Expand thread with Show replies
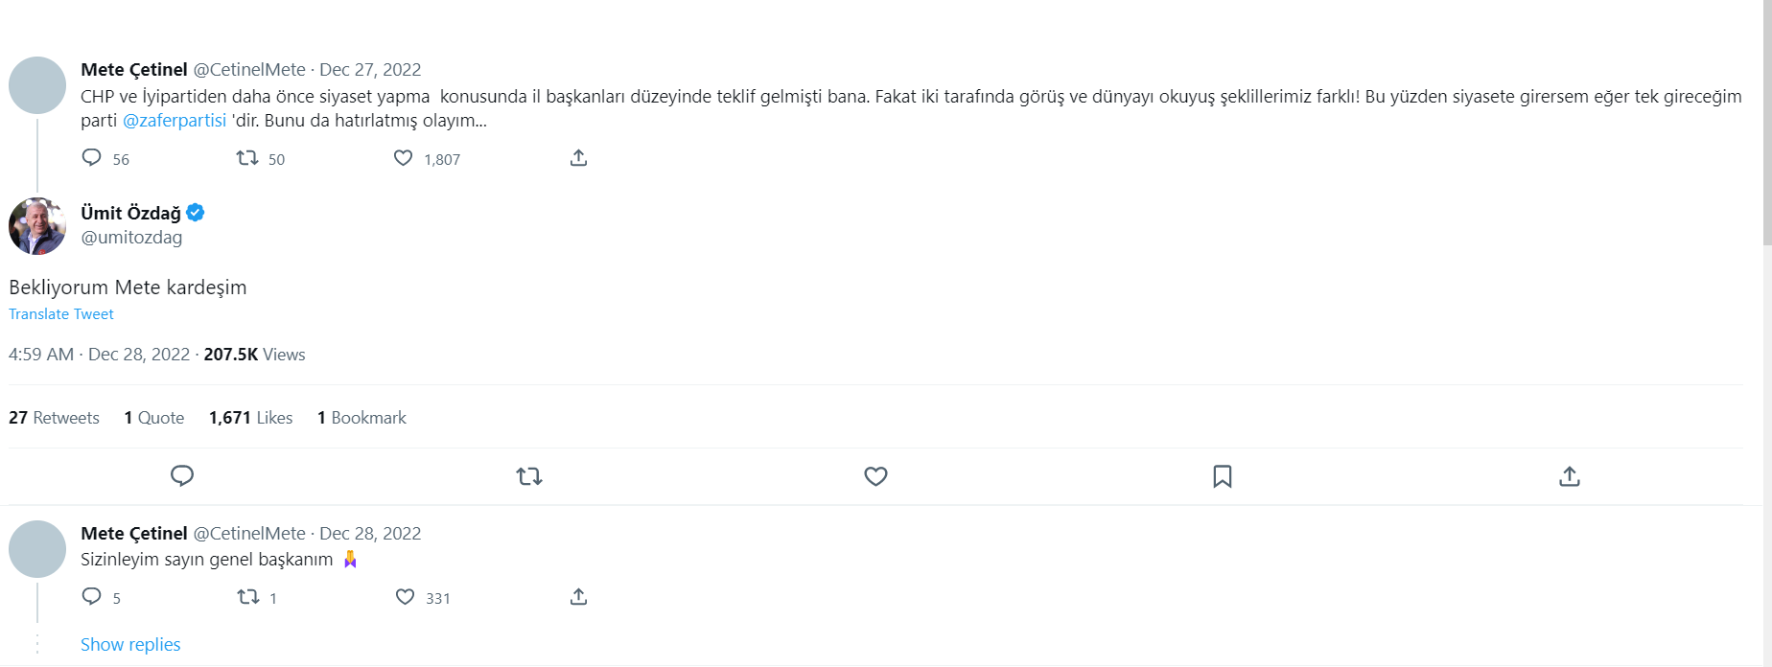 point(130,645)
